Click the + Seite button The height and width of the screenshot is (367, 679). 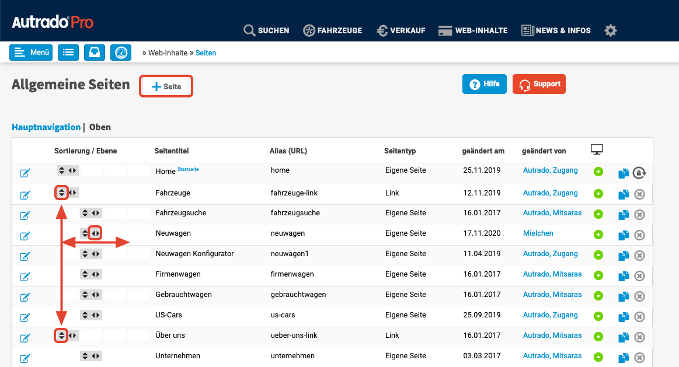[166, 86]
